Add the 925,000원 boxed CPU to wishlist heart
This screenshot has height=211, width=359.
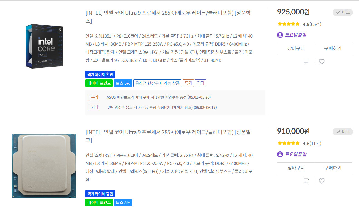point(322,62)
